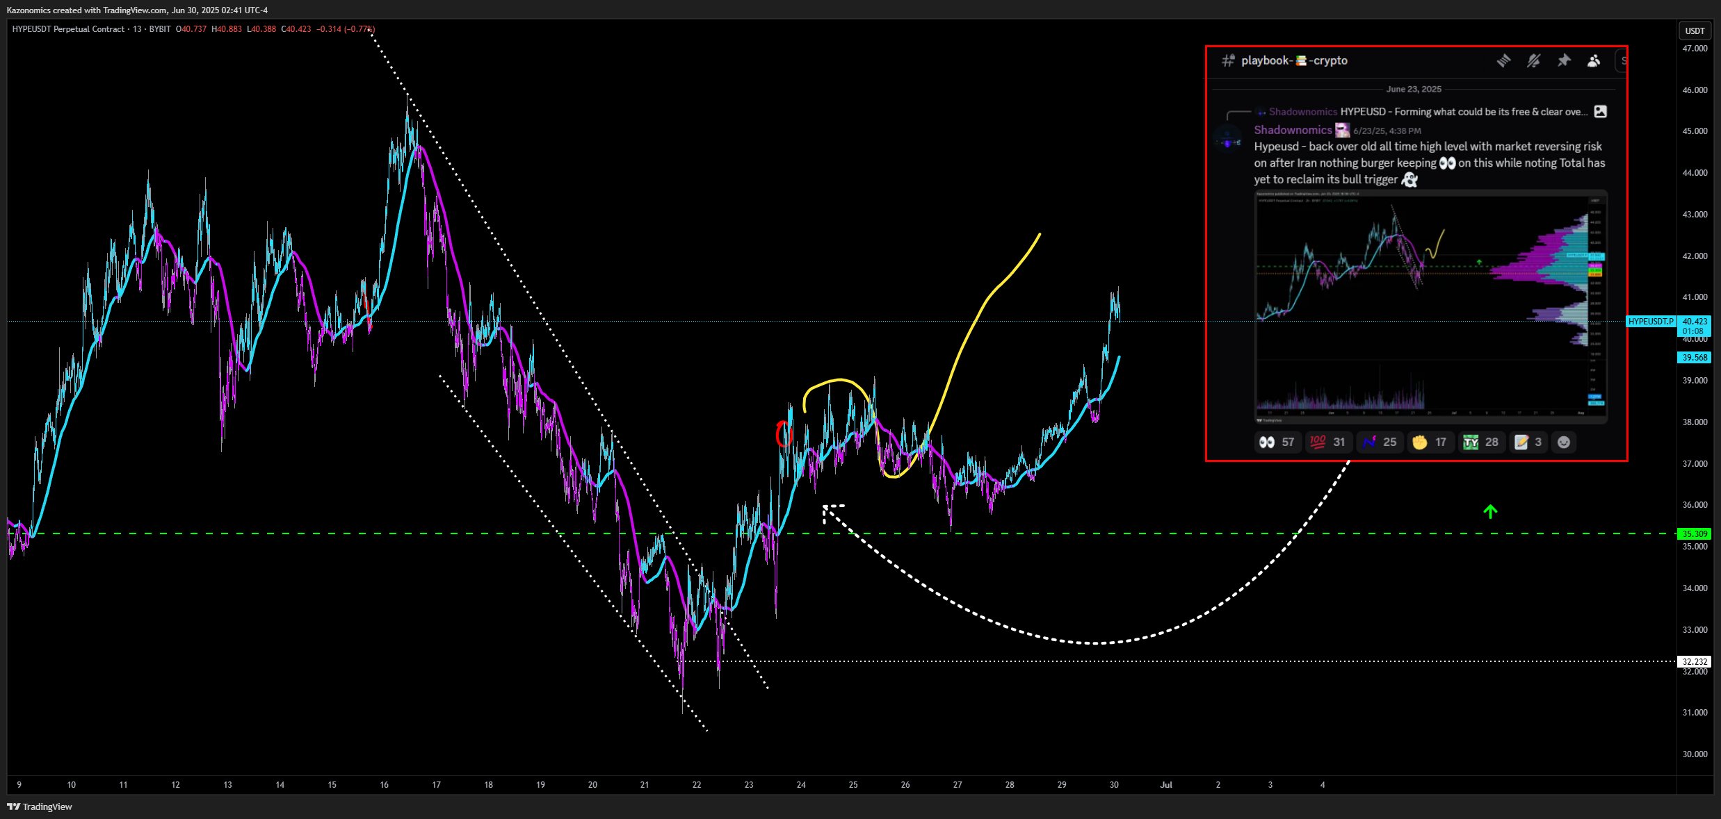The width and height of the screenshot is (1721, 819).
Task: Click the white 32.232 price level tag
Action: (x=1695, y=662)
